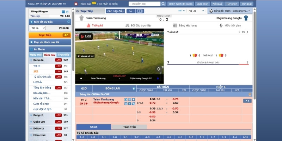Open the Trực Tiếp header tab
This screenshot has width=282, height=141.
(90, 11)
